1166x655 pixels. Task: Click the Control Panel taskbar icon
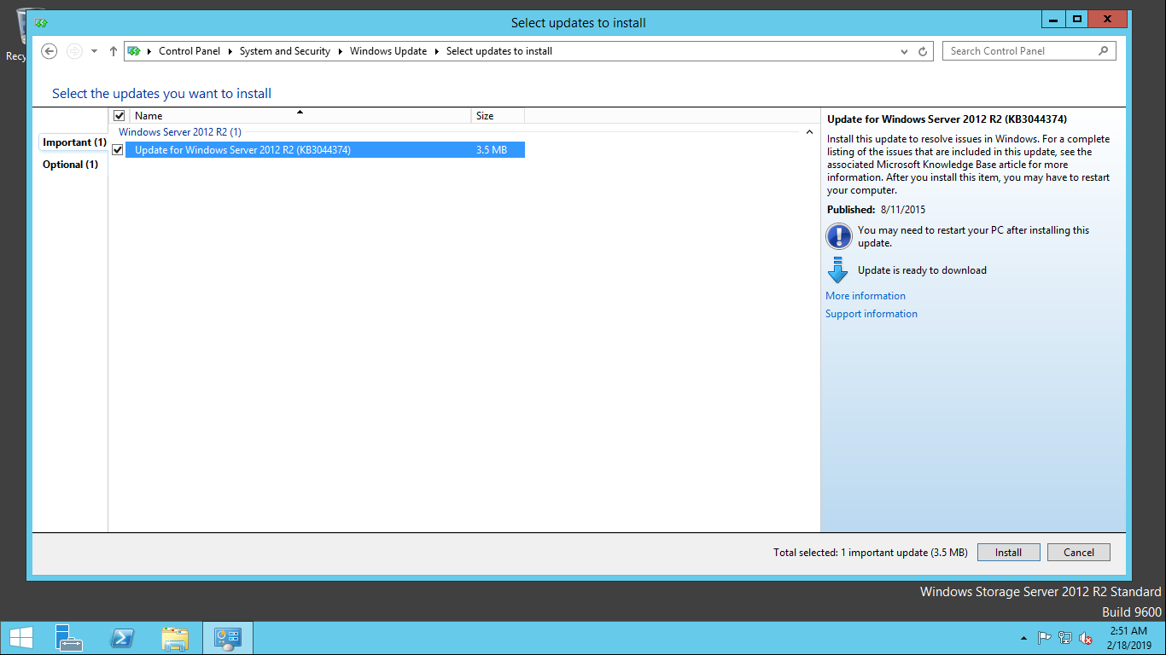(x=228, y=638)
